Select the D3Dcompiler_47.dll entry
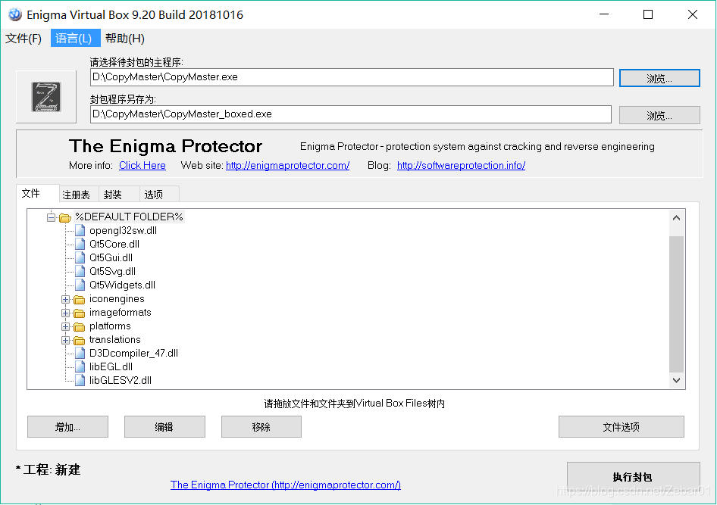Image resolution: width=717 pixels, height=505 pixels. coord(133,354)
